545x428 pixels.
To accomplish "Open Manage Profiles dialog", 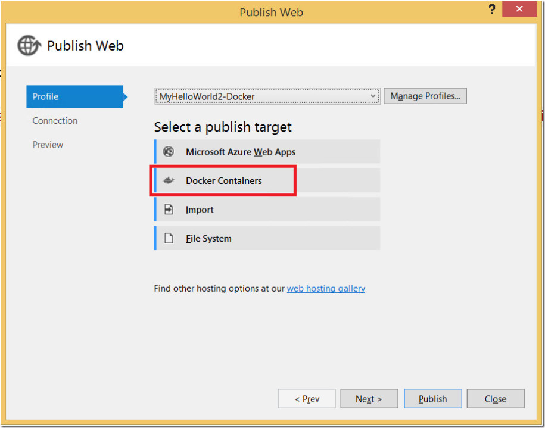I will click(425, 96).
